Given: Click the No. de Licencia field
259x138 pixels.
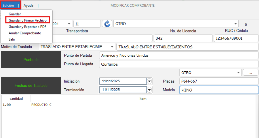Looking at the screenshot, I should (183, 38).
